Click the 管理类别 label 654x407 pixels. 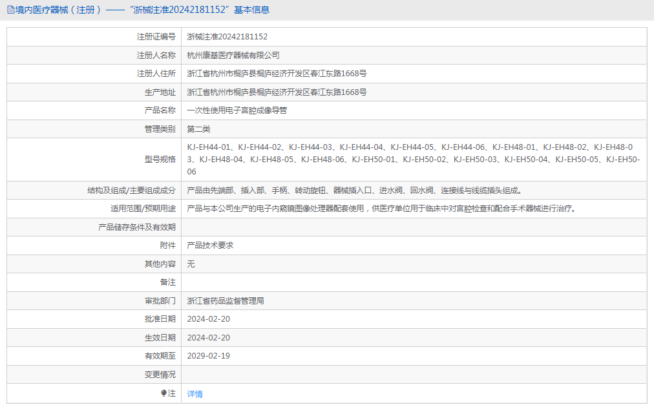160,129
